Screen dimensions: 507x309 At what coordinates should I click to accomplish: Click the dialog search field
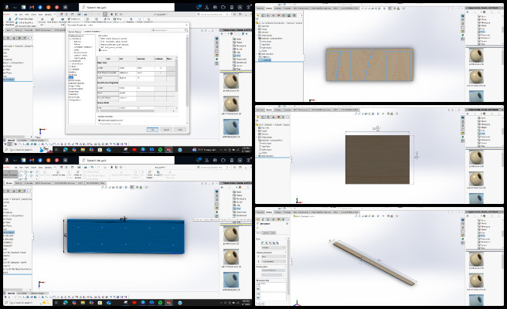(x=170, y=30)
